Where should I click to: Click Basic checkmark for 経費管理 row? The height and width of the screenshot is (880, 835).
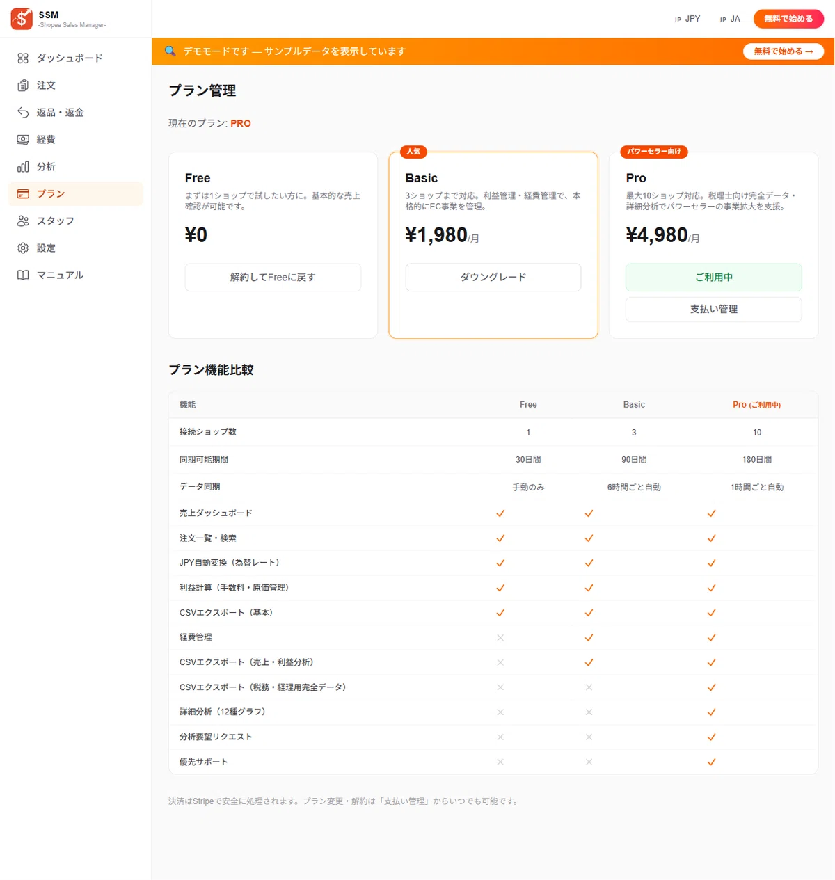click(589, 638)
